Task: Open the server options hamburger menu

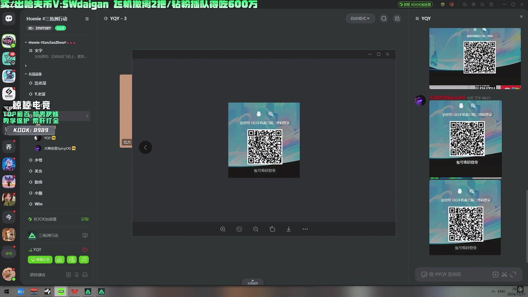Action: coord(87,19)
